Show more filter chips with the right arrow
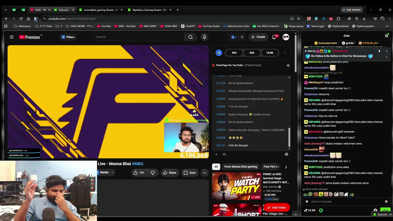This screenshot has width=393, height=221. (286, 167)
